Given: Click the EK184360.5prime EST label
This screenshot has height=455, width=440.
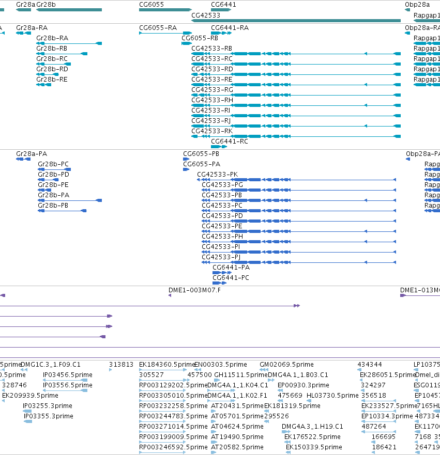Looking at the screenshot, I should [x=166, y=365].
